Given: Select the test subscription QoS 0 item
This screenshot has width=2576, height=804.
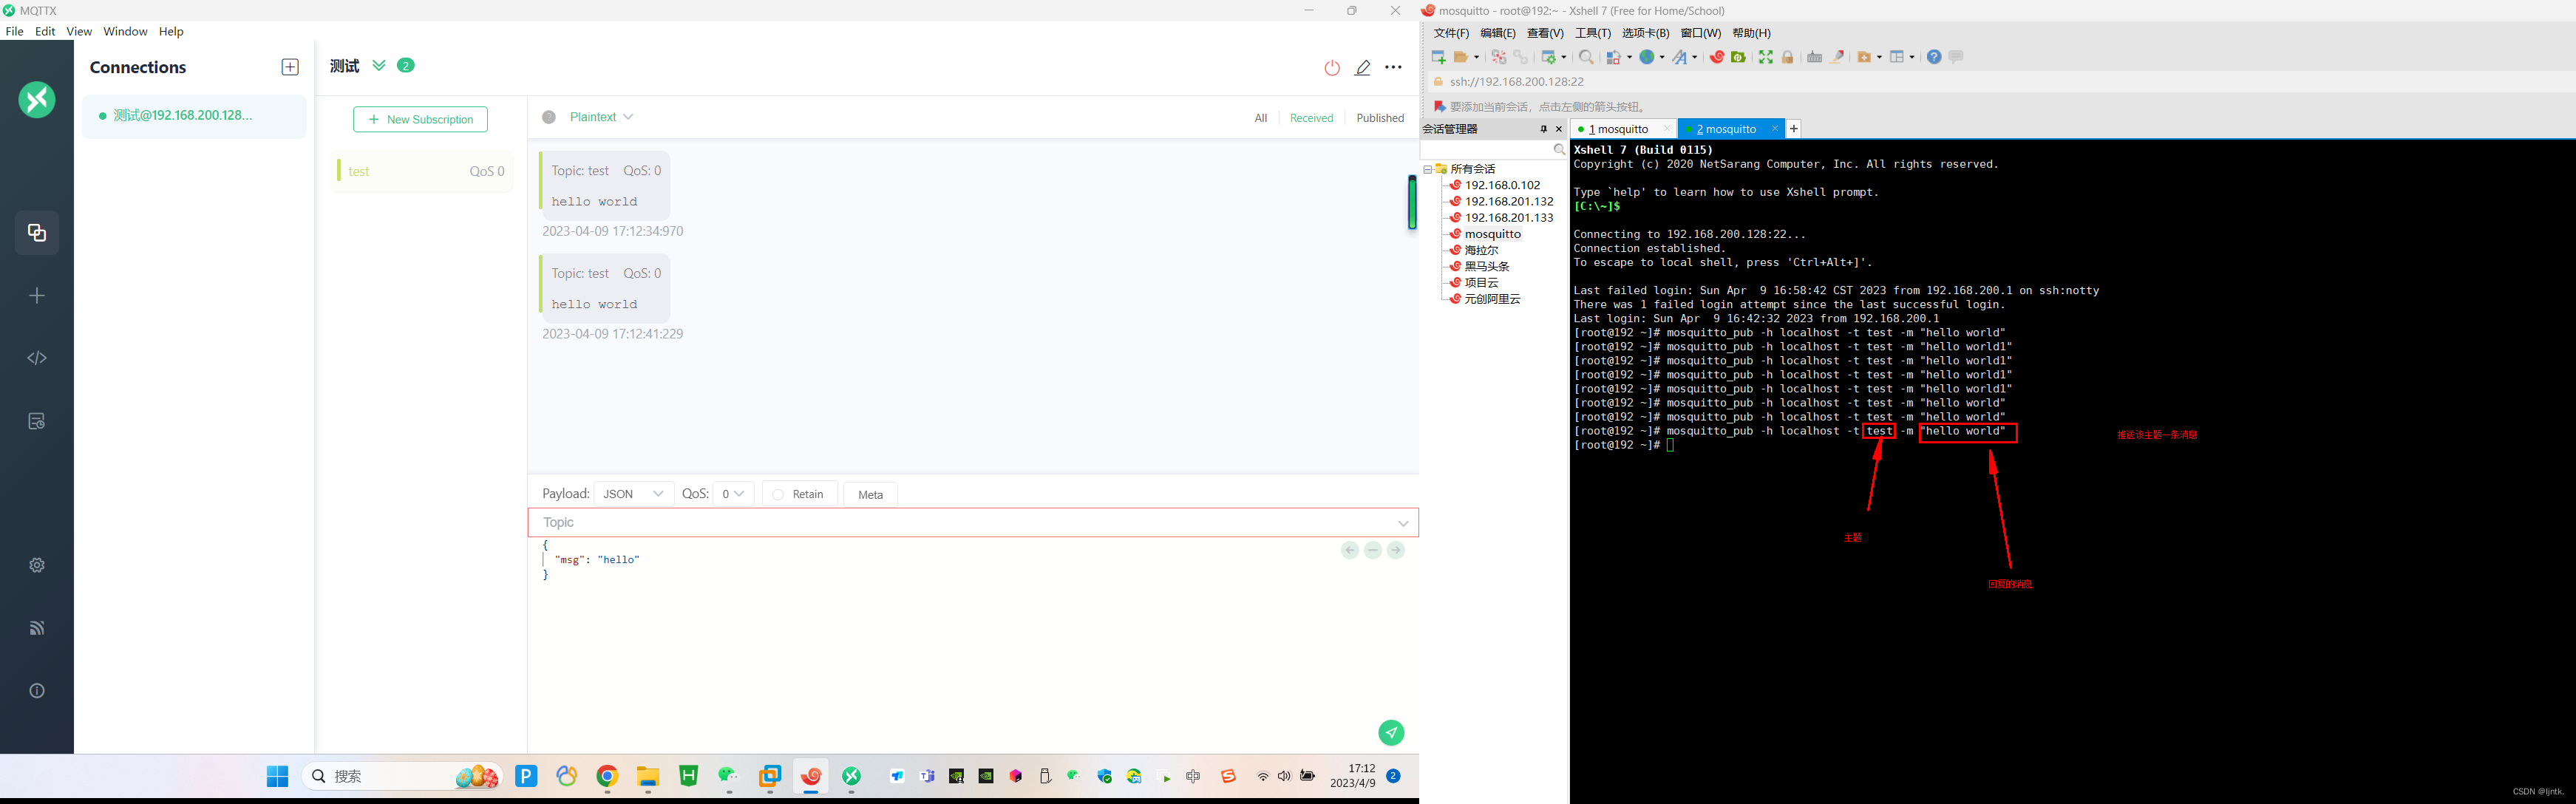Looking at the screenshot, I should (x=421, y=171).
